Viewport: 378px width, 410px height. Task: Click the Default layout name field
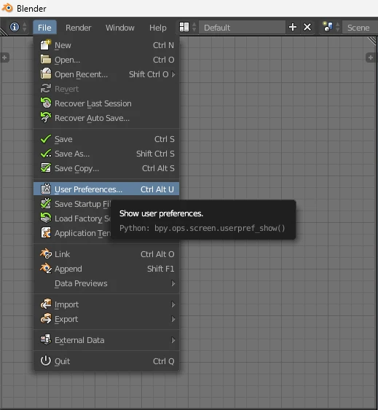(242, 27)
